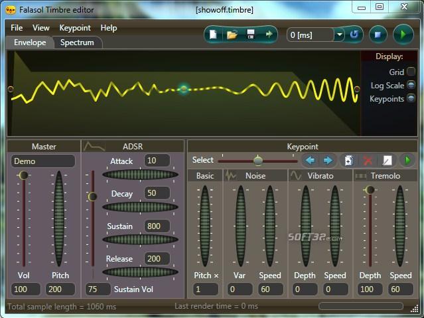The height and width of the screenshot is (318, 424).
Task: Click the "Last render time = 0 ms" status text
Action: 216,306
